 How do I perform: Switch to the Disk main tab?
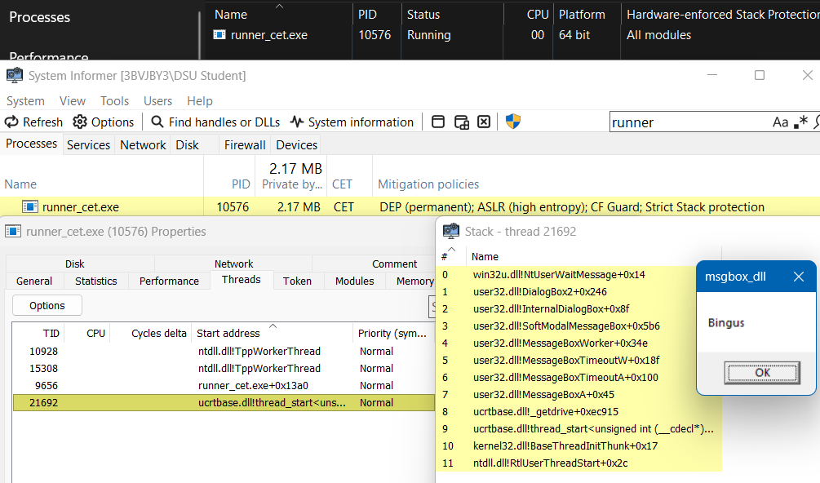click(x=187, y=144)
